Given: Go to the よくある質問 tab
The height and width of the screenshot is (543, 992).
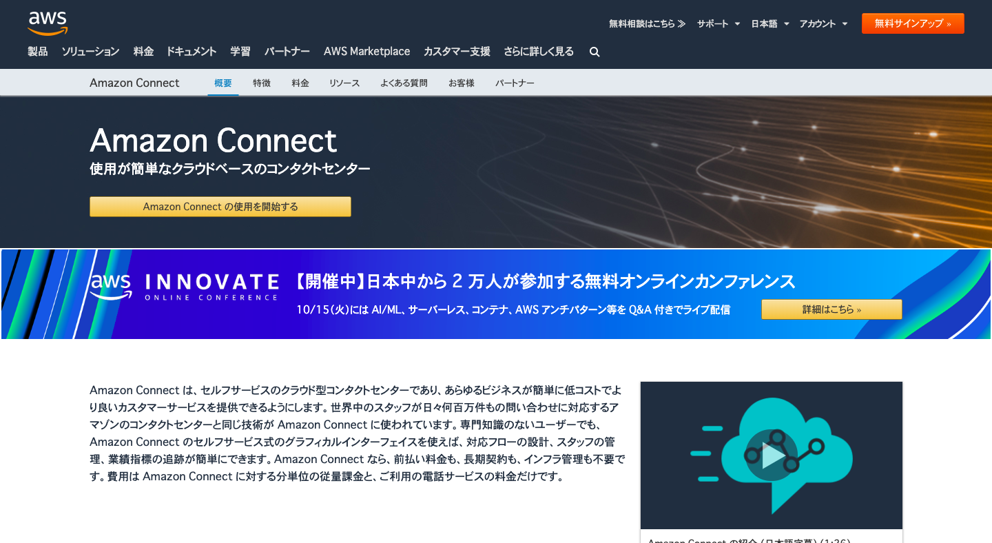Looking at the screenshot, I should [404, 83].
